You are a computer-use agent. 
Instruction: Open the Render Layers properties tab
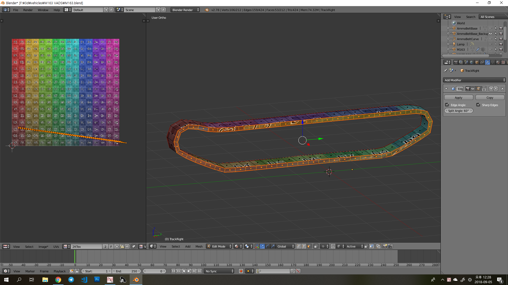point(461,62)
